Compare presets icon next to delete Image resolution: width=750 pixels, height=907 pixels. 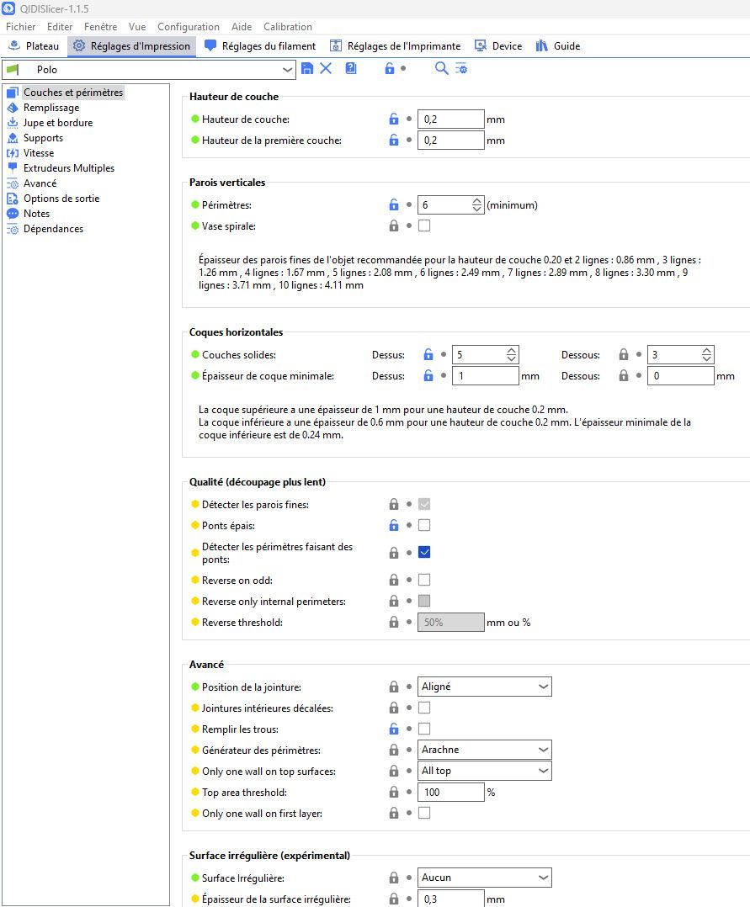351,68
